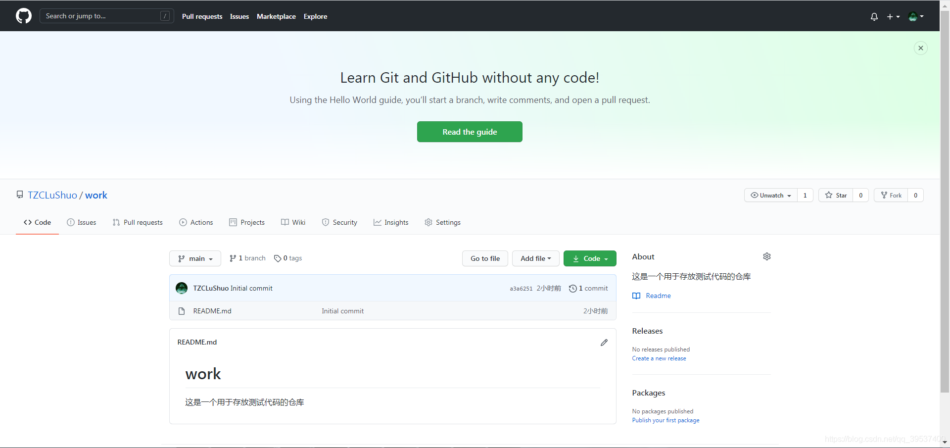Open the work repository name link
Viewport: 950px width, 448px height.
pos(96,195)
